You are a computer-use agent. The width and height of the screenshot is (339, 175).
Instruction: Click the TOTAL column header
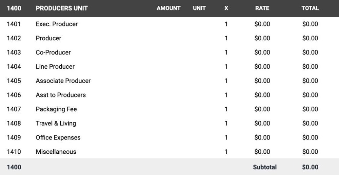click(310, 8)
